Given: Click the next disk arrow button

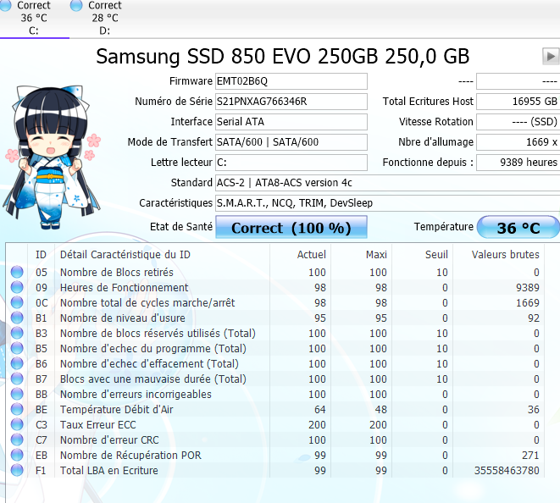Looking at the screenshot, I should [x=551, y=57].
